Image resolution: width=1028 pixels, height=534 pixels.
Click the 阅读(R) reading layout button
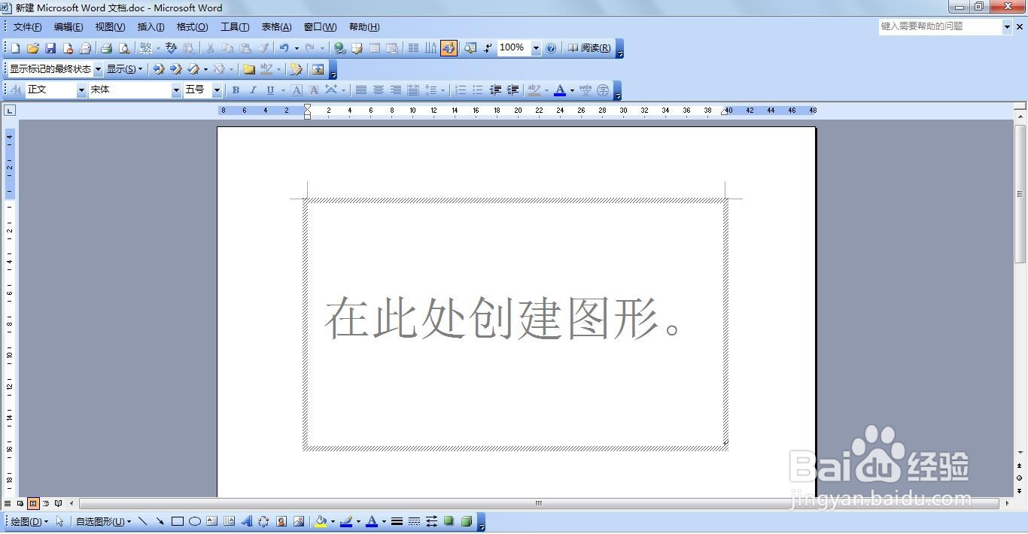point(589,48)
